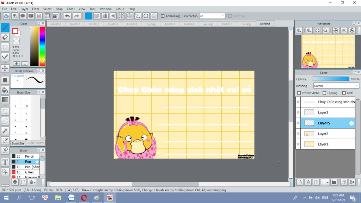Click the Undo arrow

coord(67,16)
